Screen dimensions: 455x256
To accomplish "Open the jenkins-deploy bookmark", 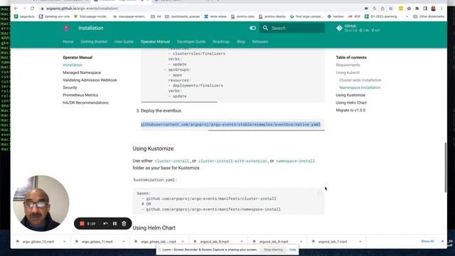I will 272,16.
